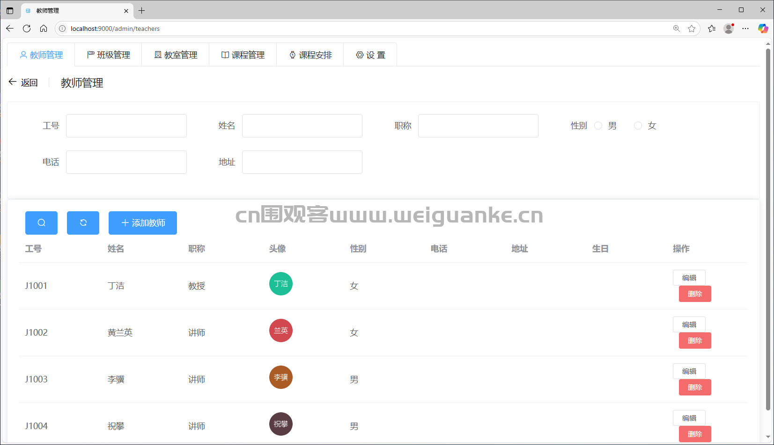Image resolution: width=774 pixels, height=445 pixels.
Task: Select the 男 gender radio button
Action: [x=598, y=125]
